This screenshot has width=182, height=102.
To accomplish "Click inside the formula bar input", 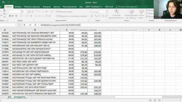I will pyautogui.click(x=110, y=25).
